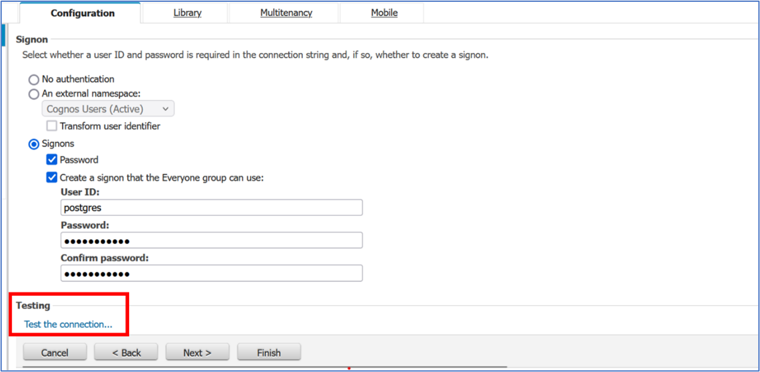Toggle Create a signon for Everyone group checkbox
Viewport: 760px width, 372px height.
52,178
